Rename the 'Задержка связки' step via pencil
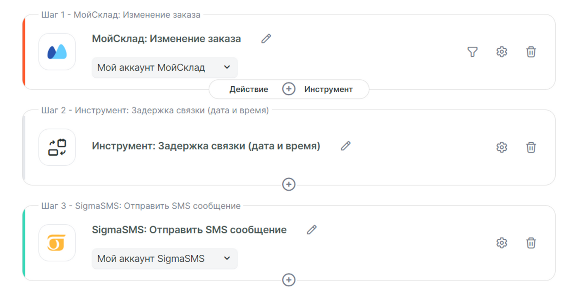This screenshot has width=581, height=303. [346, 146]
